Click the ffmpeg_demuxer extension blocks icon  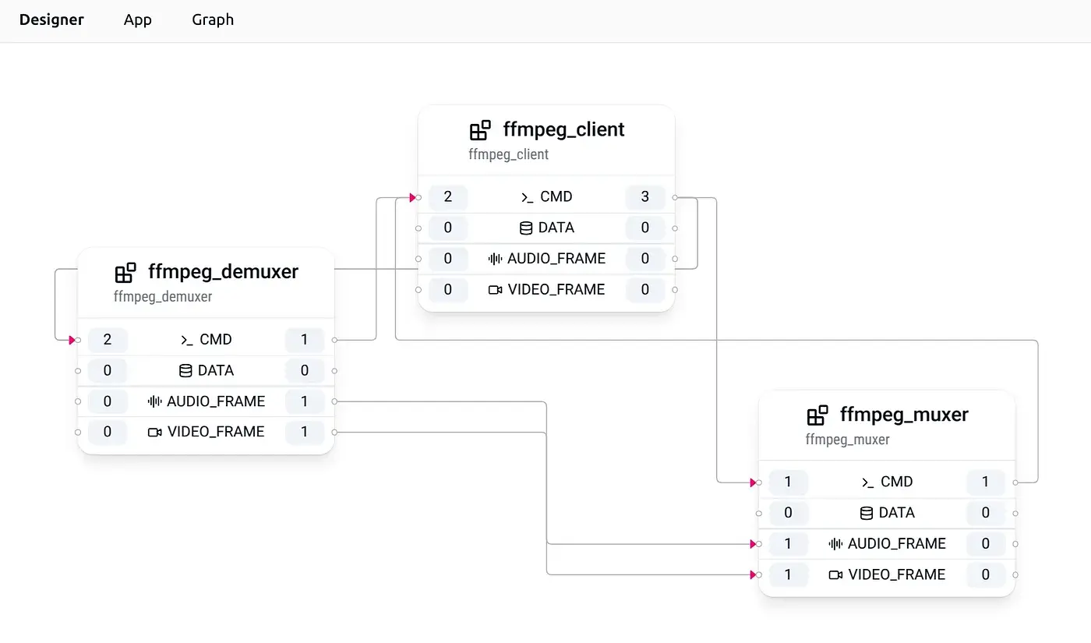click(x=125, y=273)
